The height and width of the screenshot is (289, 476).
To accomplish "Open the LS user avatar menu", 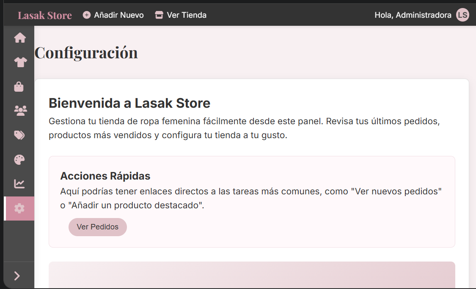I will (x=462, y=15).
